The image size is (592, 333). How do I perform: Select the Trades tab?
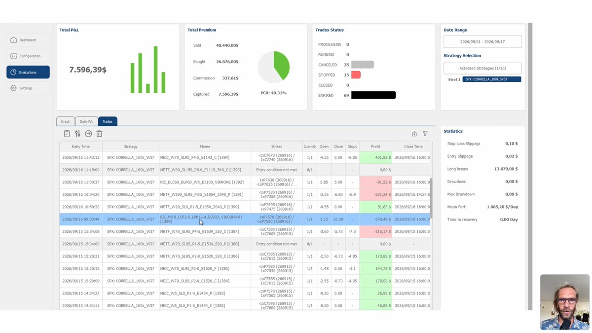point(108,121)
